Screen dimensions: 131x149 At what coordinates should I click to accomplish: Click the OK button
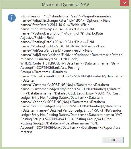point(113,140)
